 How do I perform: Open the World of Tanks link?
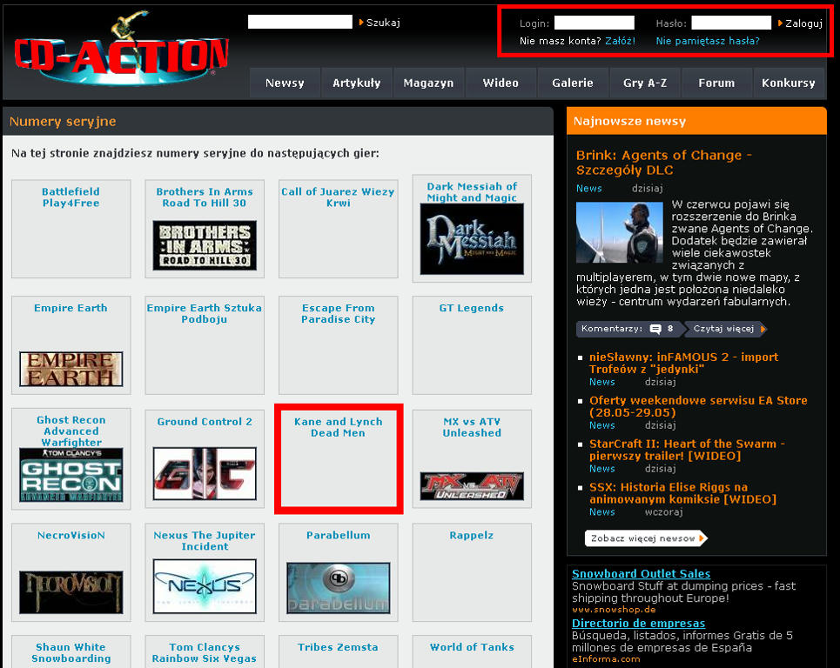pos(472,647)
